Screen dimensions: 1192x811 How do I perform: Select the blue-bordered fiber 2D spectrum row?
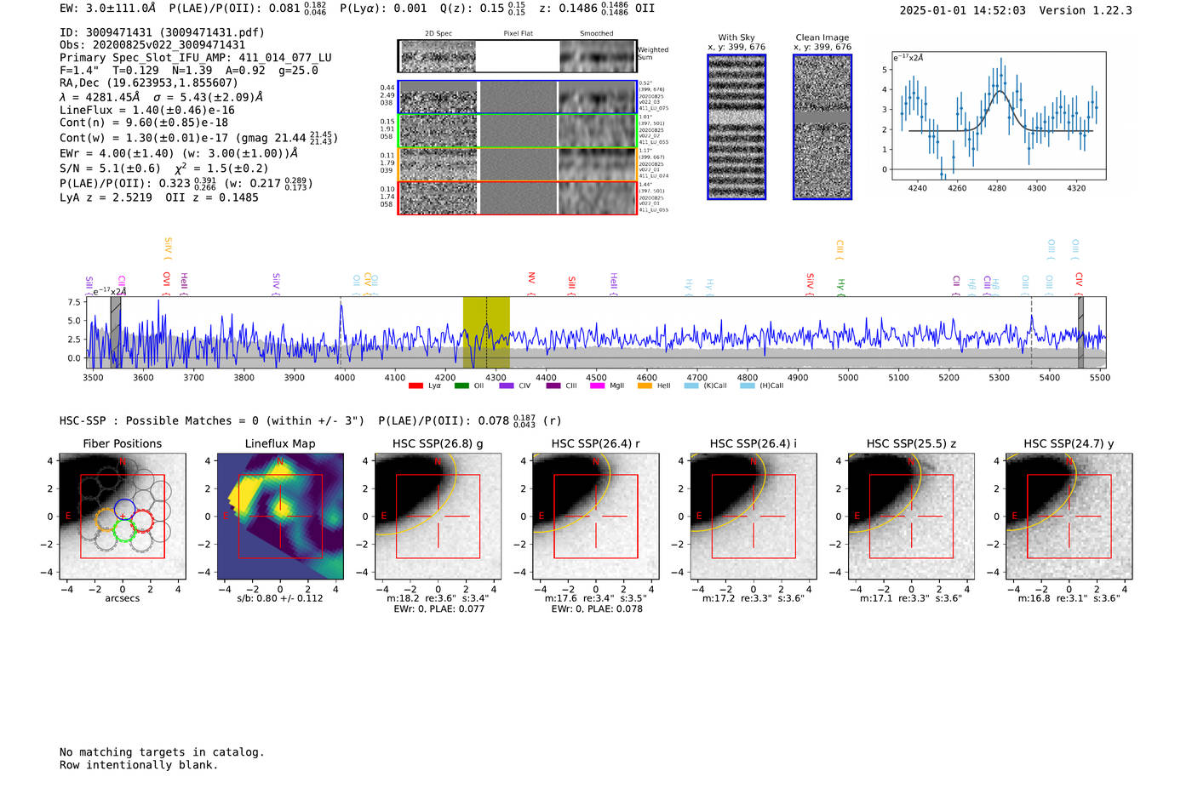pos(517,97)
